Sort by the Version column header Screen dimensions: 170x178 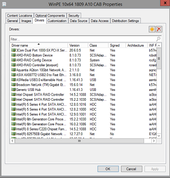click(x=78, y=45)
